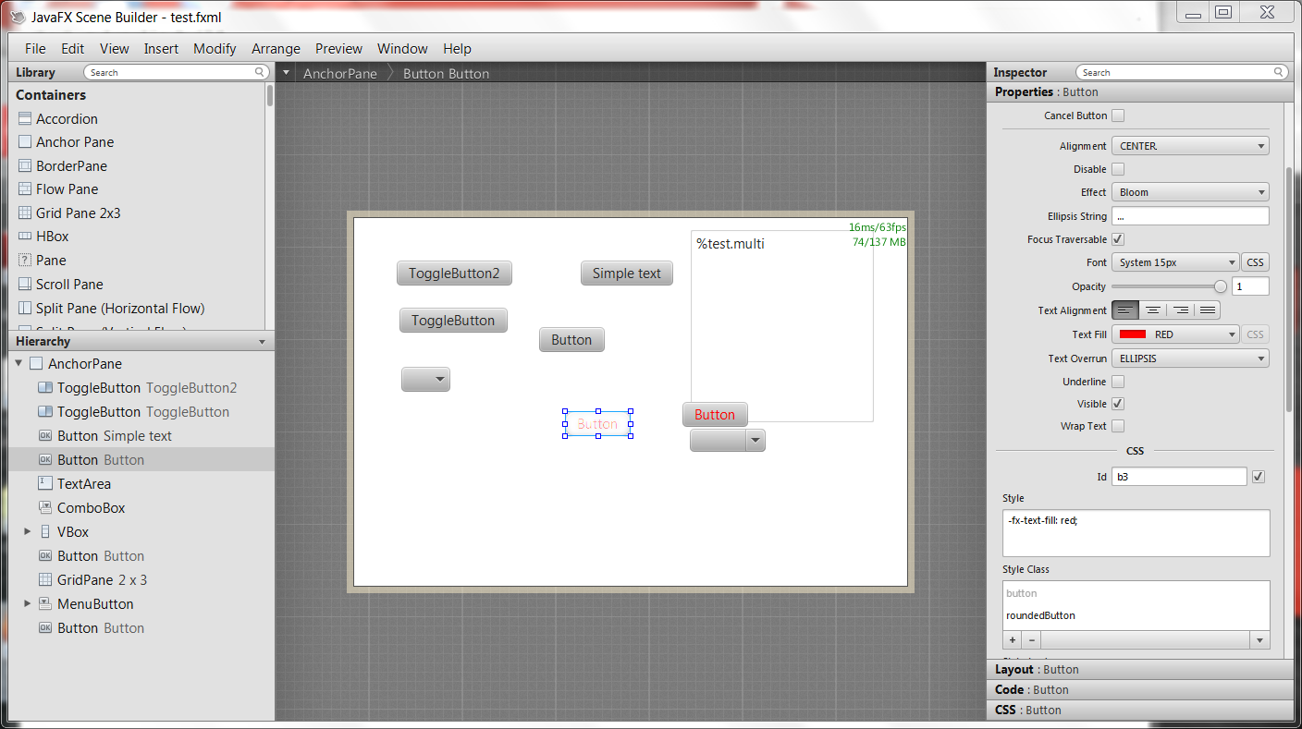Enable the Cancel Button checkbox
The height and width of the screenshot is (729, 1302).
(x=1118, y=115)
